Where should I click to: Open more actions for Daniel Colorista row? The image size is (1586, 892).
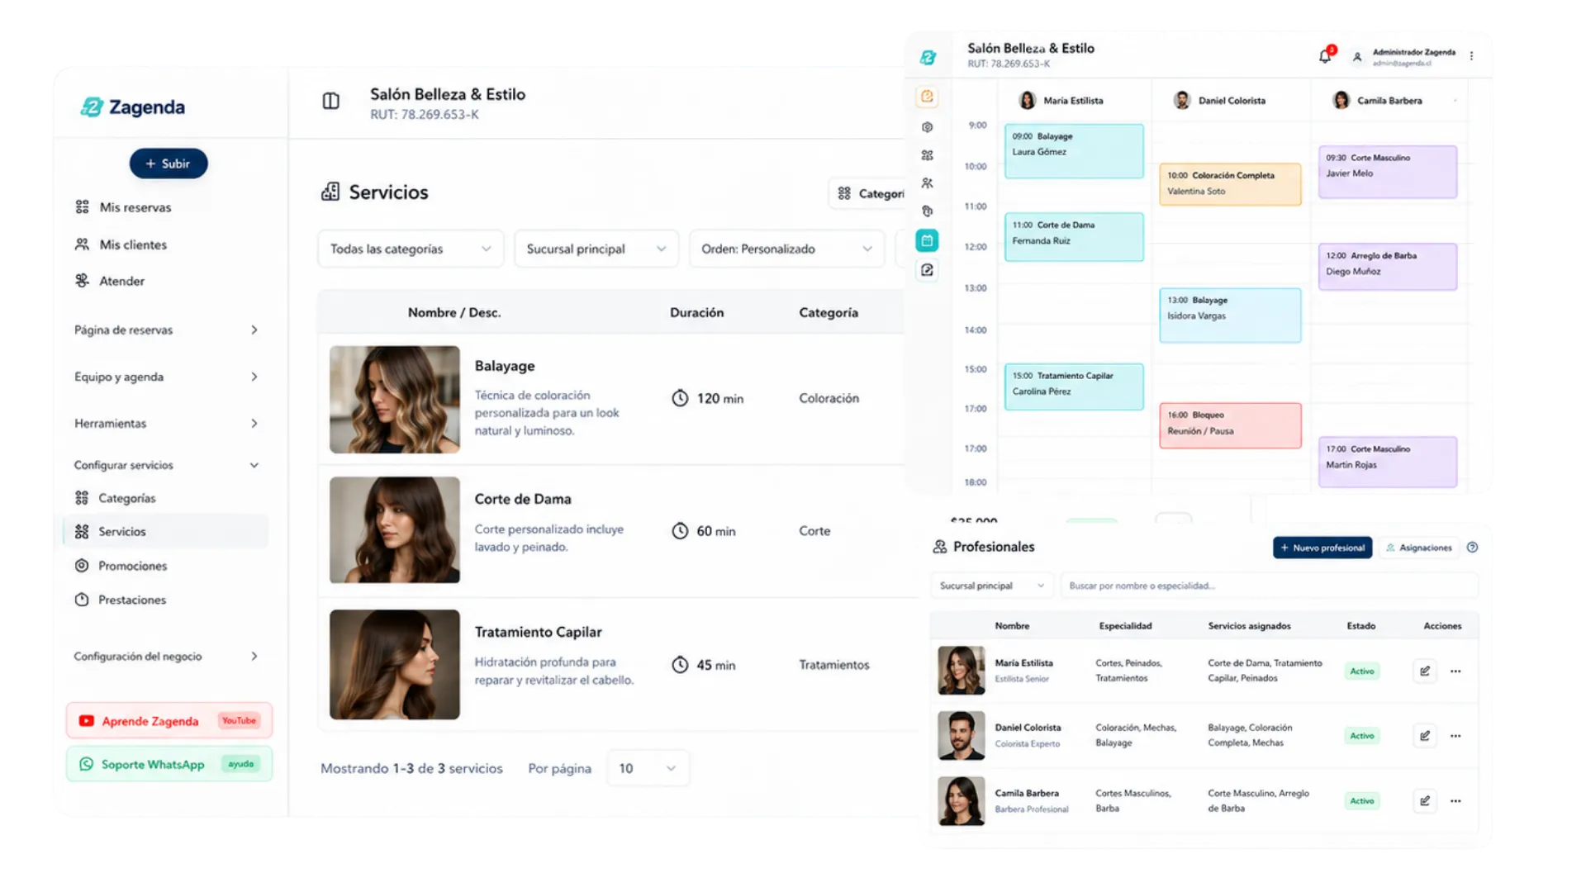tap(1455, 736)
